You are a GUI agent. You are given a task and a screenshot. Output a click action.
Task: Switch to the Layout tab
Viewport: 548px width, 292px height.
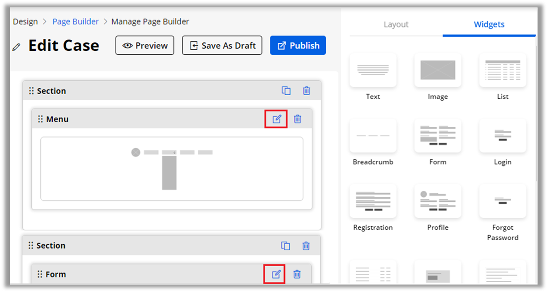[396, 24]
